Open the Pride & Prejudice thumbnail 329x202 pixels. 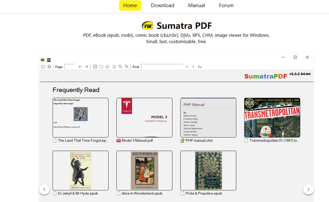[x=208, y=170]
